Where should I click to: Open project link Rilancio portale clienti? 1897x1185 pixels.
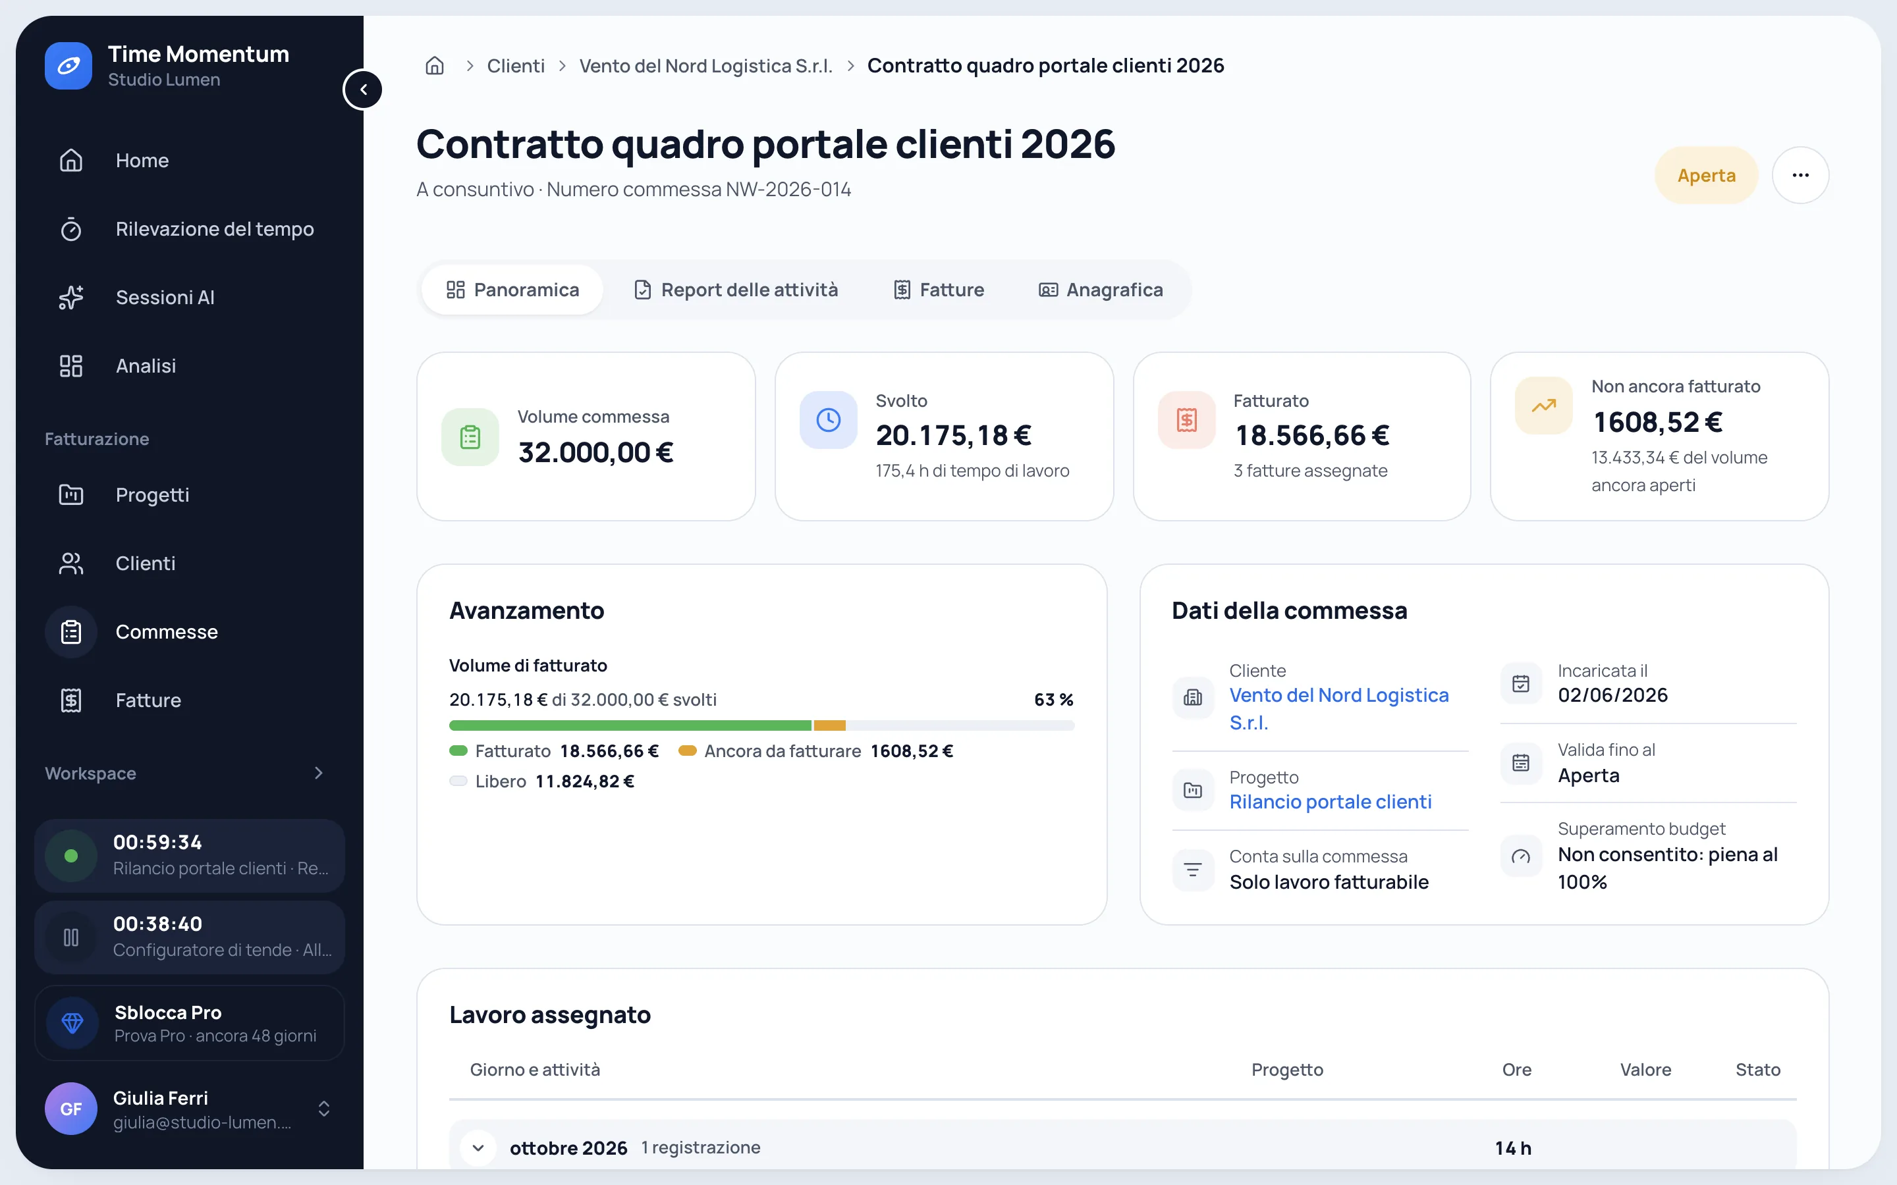coord(1331,802)
